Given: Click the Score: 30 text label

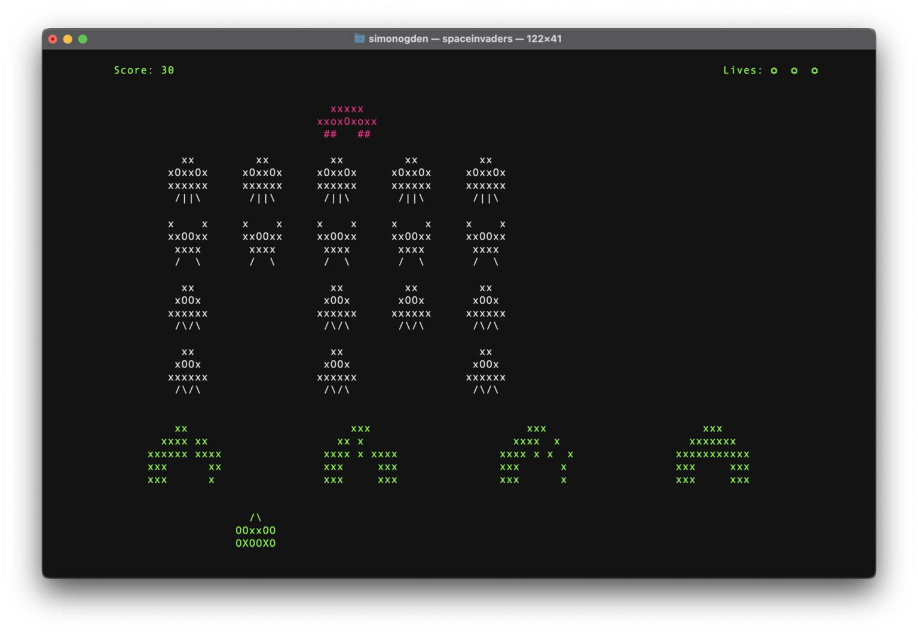Looking at the screenshot, I should [143, 70].
